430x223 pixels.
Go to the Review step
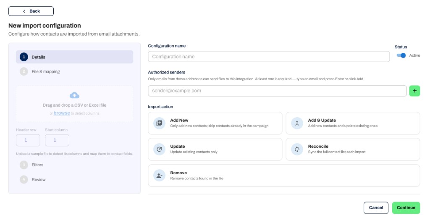[75, 180]
